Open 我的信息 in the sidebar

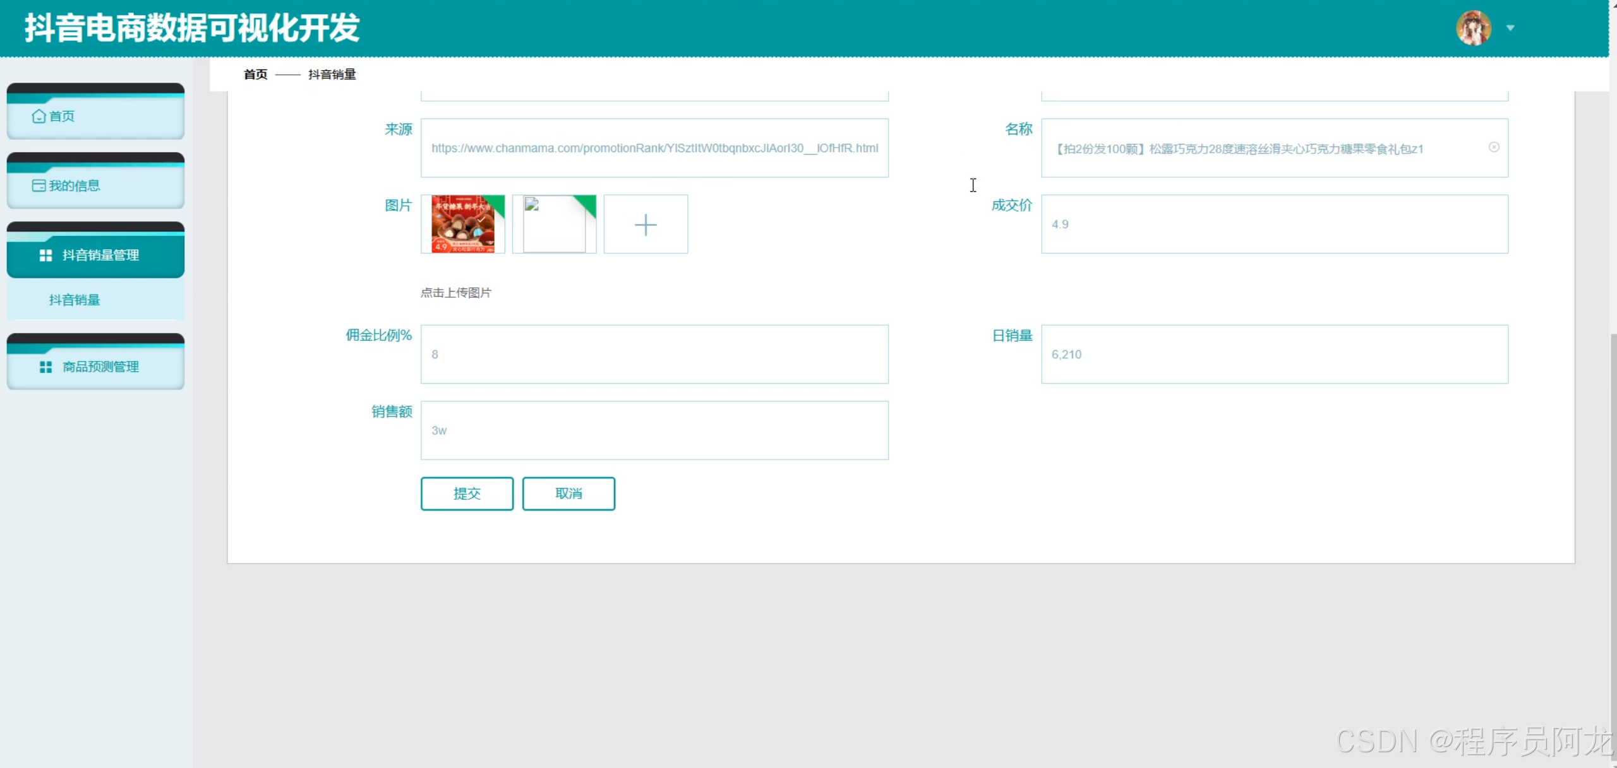pos(75,186)
